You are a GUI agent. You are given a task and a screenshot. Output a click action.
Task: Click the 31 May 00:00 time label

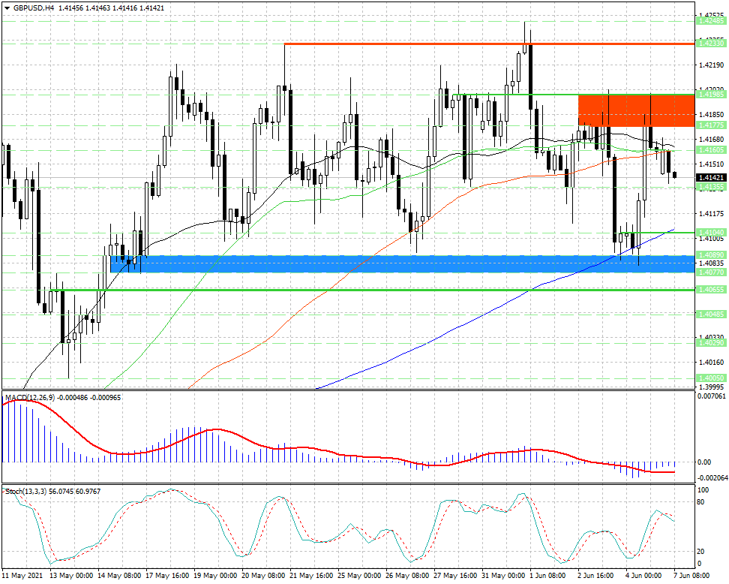tap(503, 576)
